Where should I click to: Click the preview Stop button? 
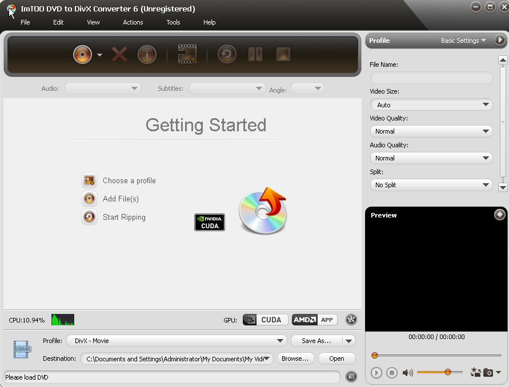[x=392, y=373]
